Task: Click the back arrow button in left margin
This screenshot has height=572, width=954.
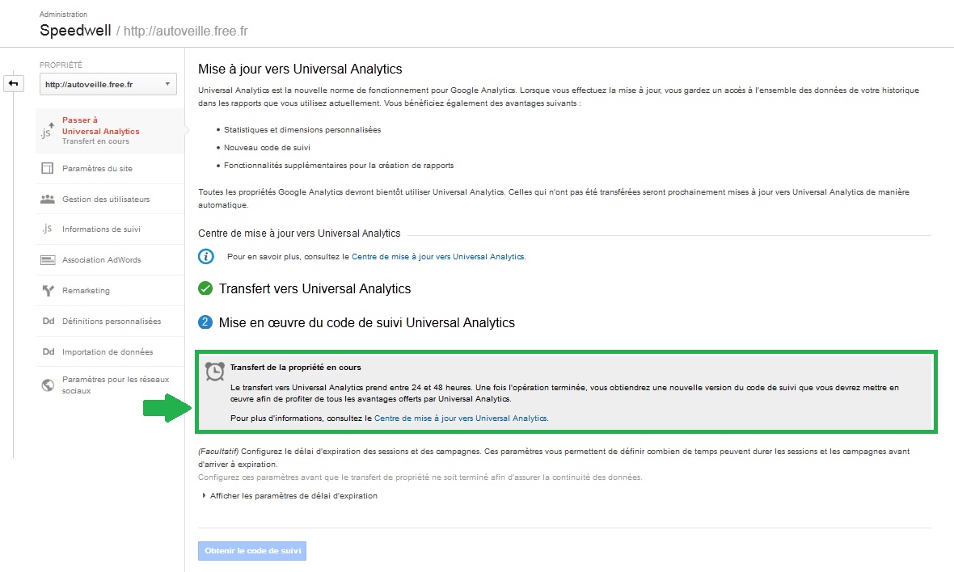Action: 15,83
